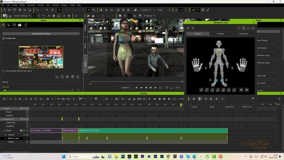Click the Reach Target button in Modify panel
284x160 pixels.
pyautogui.click(x=267, y=63)
